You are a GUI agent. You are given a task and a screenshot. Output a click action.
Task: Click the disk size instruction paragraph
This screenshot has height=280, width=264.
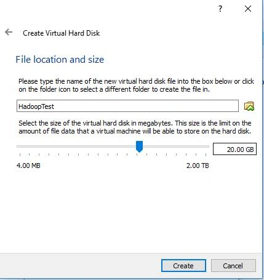pos(135,127)
